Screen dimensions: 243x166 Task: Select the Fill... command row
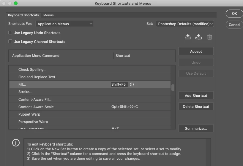point(90,84)
